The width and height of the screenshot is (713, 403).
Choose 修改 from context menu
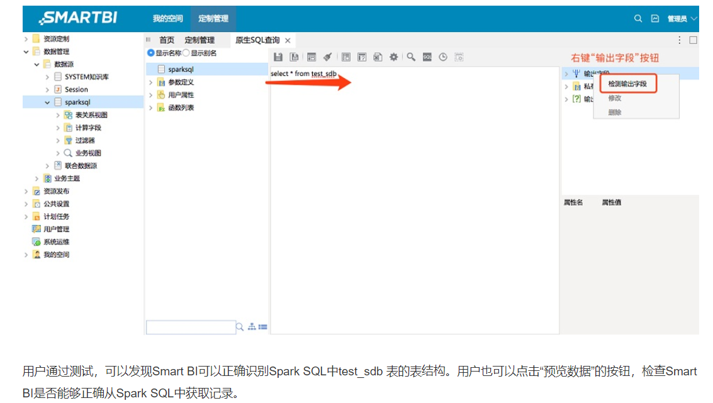coord(615,98)
